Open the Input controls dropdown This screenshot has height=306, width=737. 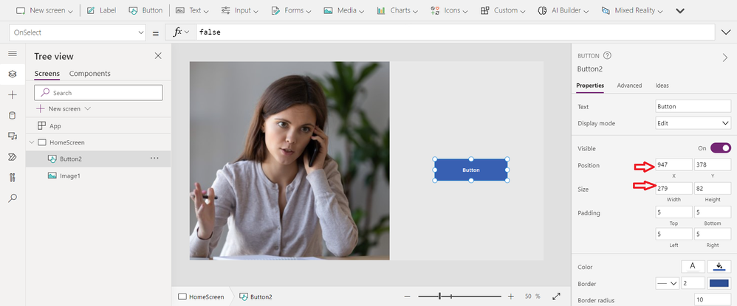point(240,10)
